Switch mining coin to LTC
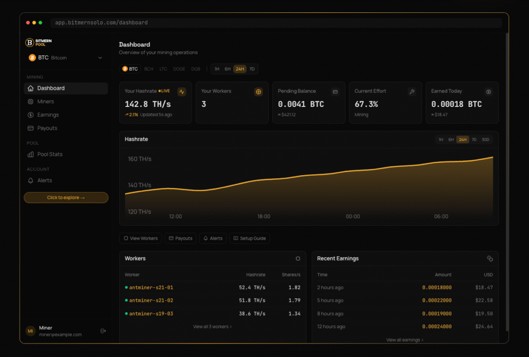 coord(163,69)
